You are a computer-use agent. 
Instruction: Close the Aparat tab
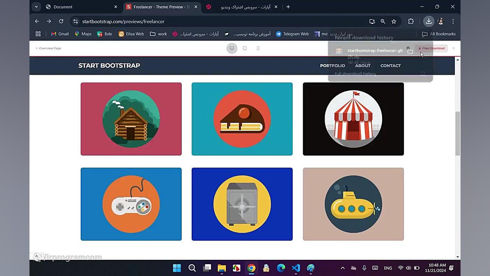pos(276,7)
